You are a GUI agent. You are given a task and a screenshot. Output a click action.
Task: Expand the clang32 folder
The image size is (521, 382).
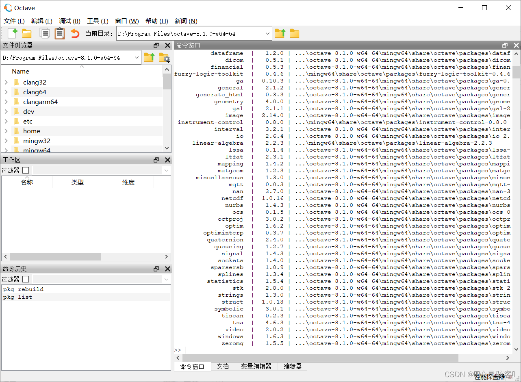tap(6, 82)
